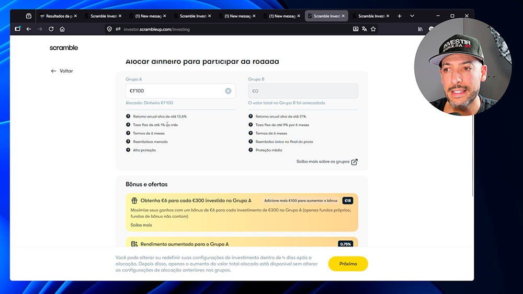Close the active Scramble Invest tab

click(x=343, y=16)
